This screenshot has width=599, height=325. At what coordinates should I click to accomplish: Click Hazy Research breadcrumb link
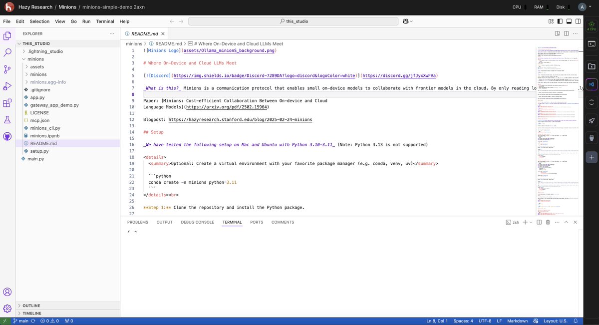click(34, 7)
